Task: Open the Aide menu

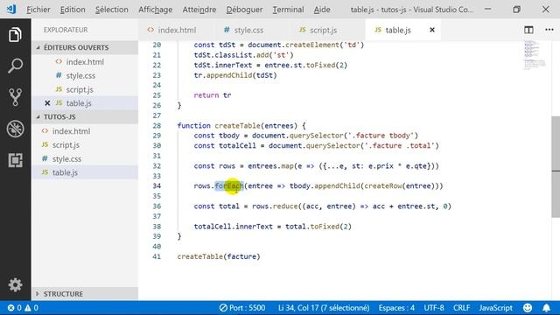Action: [322, 10]
